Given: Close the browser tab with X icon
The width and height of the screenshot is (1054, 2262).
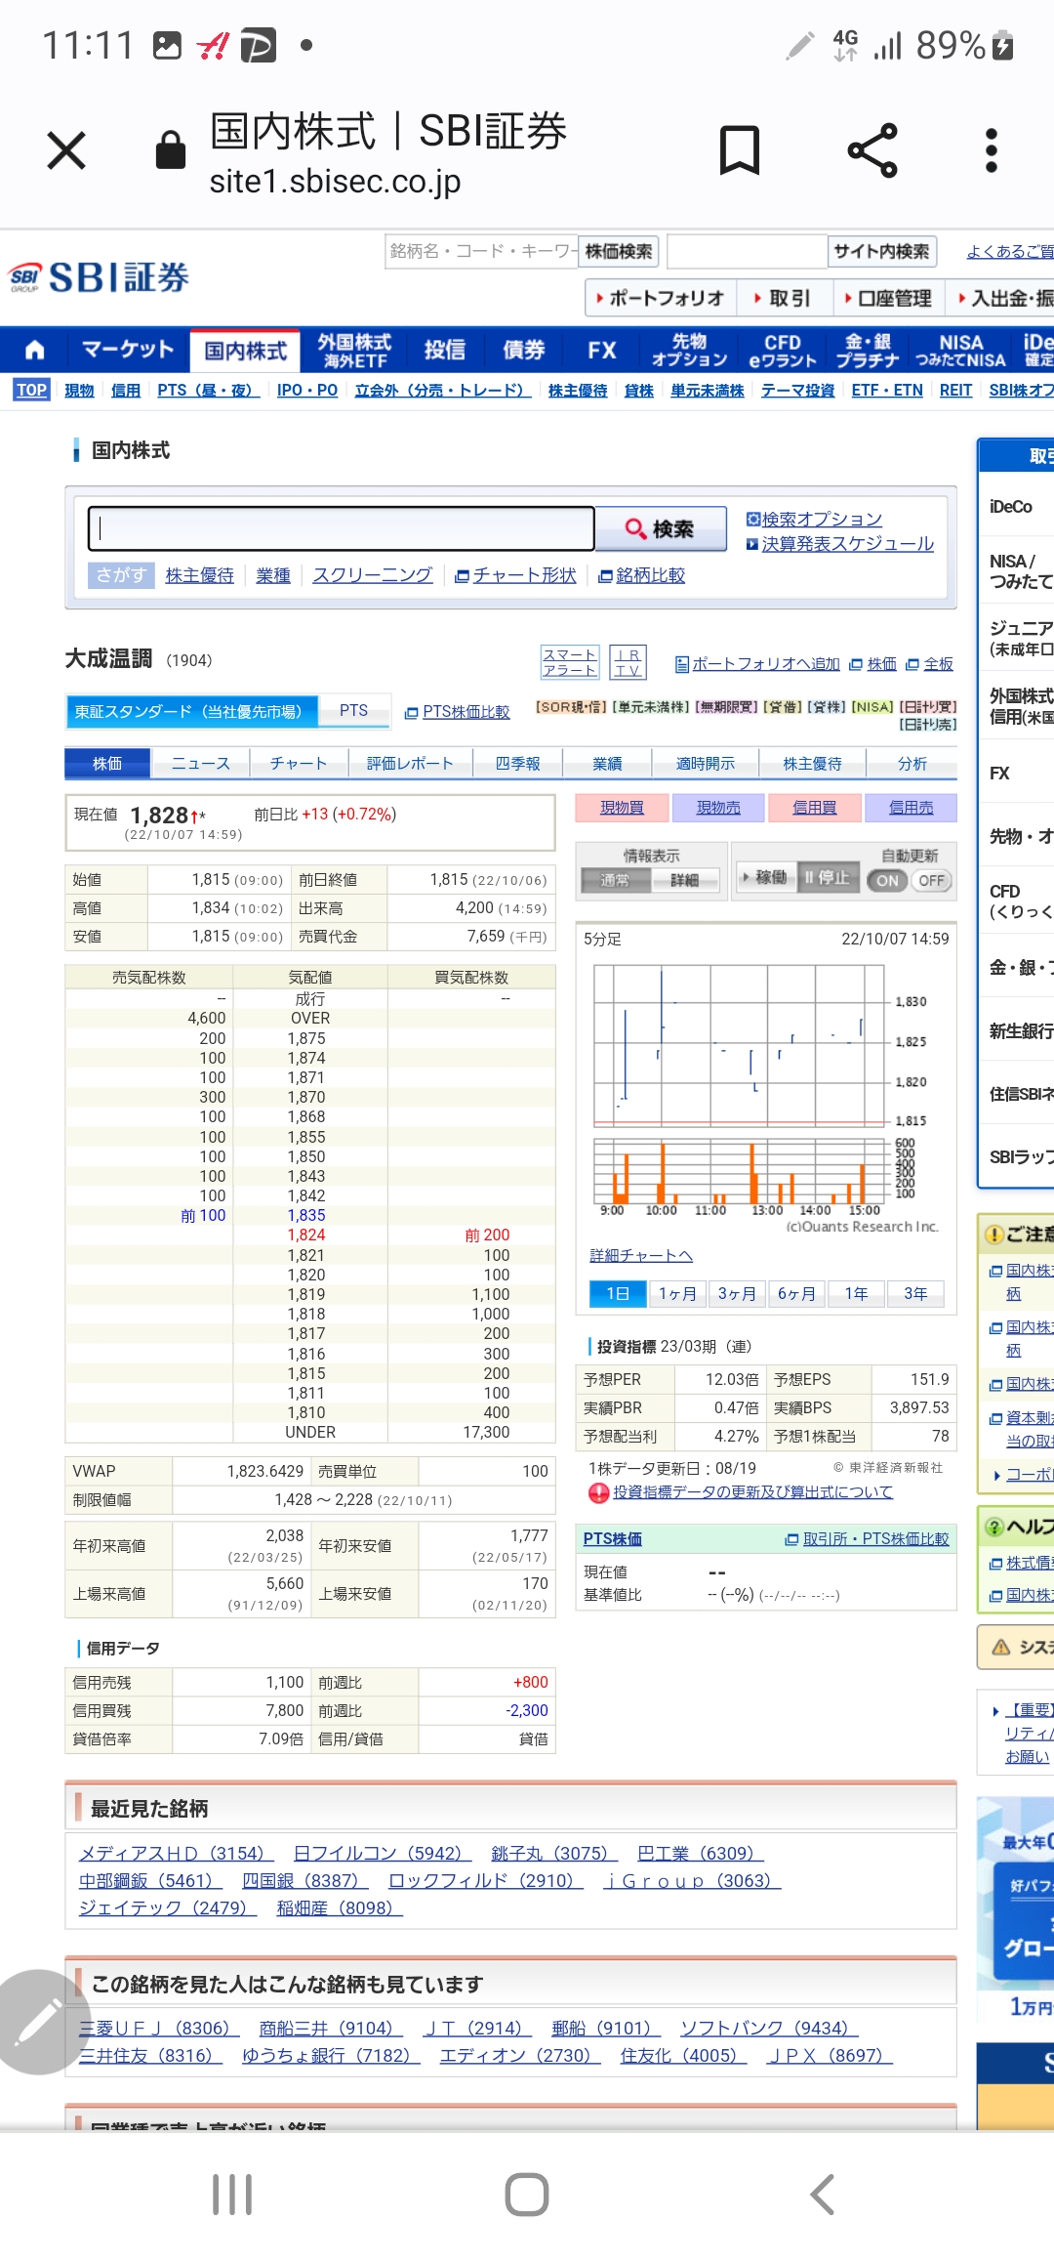Looking at the screenshot, I should click(x=66, y=150).
